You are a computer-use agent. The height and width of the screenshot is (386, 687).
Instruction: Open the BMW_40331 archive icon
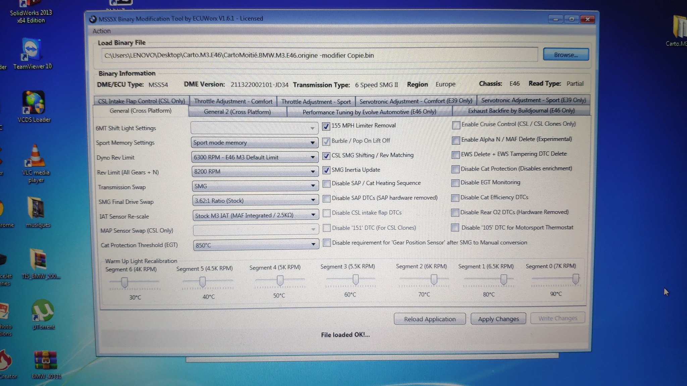tap(46, 365)
